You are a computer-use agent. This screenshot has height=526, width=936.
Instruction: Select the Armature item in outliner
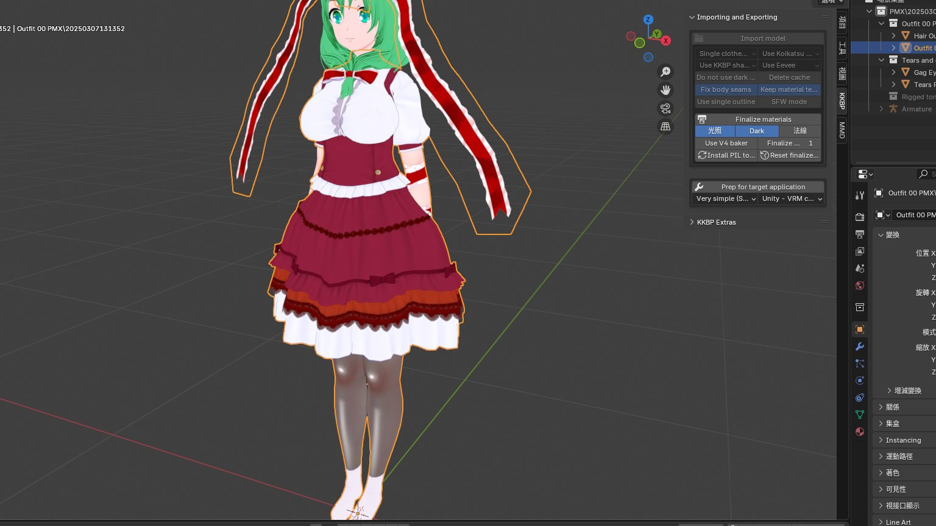916,109
